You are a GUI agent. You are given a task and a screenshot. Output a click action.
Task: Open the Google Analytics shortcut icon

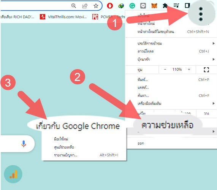(13, 174)
